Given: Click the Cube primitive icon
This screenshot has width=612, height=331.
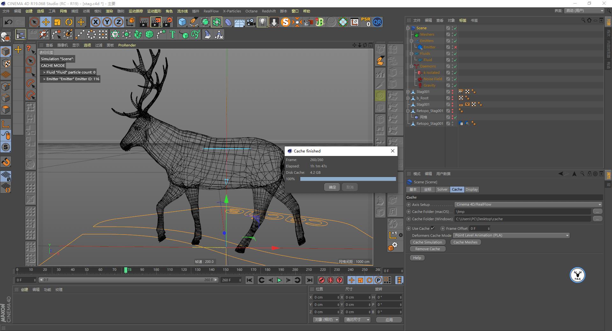Looking at the screenshot, I should coord(182,22).
